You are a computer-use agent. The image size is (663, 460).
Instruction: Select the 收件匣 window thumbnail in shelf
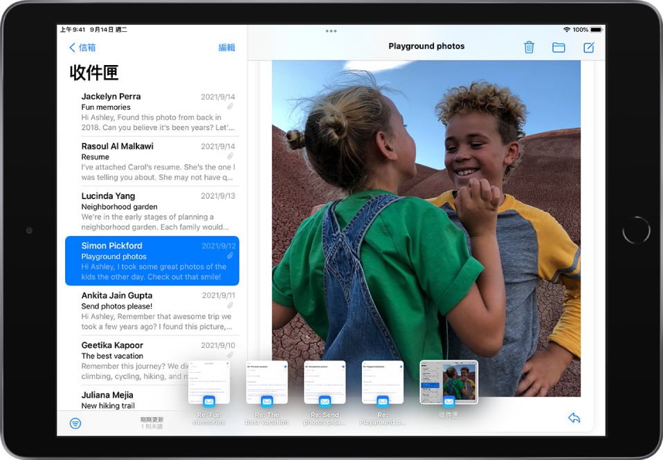448,382
